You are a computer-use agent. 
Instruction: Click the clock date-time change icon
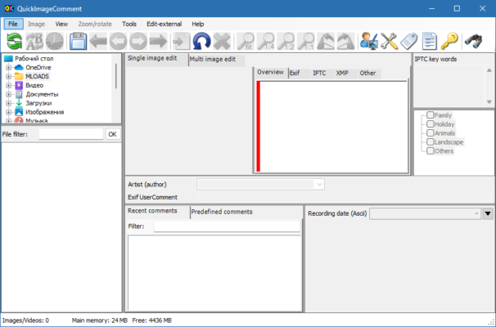coord(54,41)
